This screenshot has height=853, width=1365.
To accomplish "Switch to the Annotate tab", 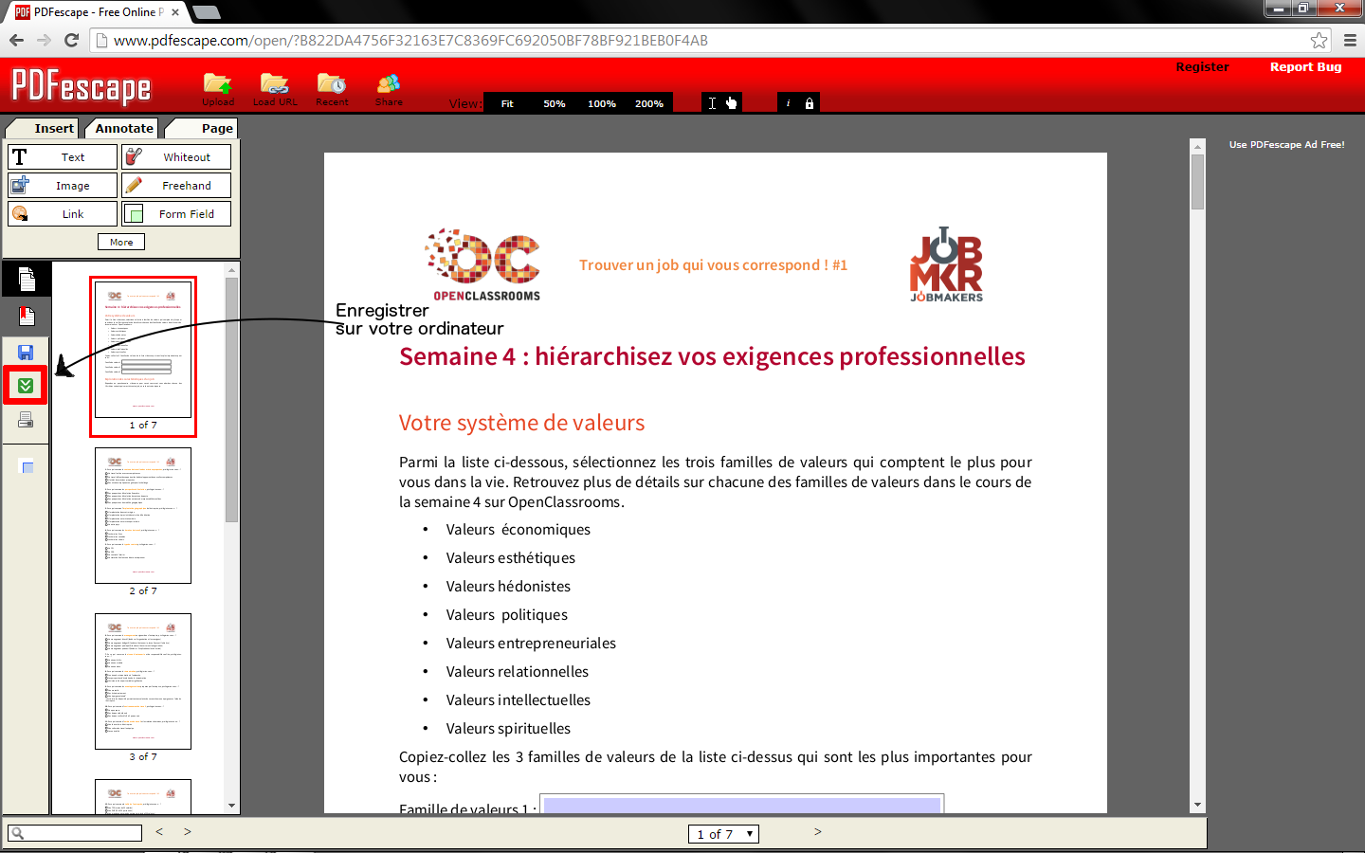I will 123,128.
